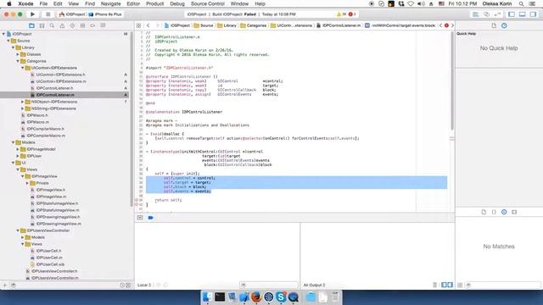The image size is (543, 305).
Task: Show the Issue navigator
Action: pyautogui.click(x=62, y=25)
